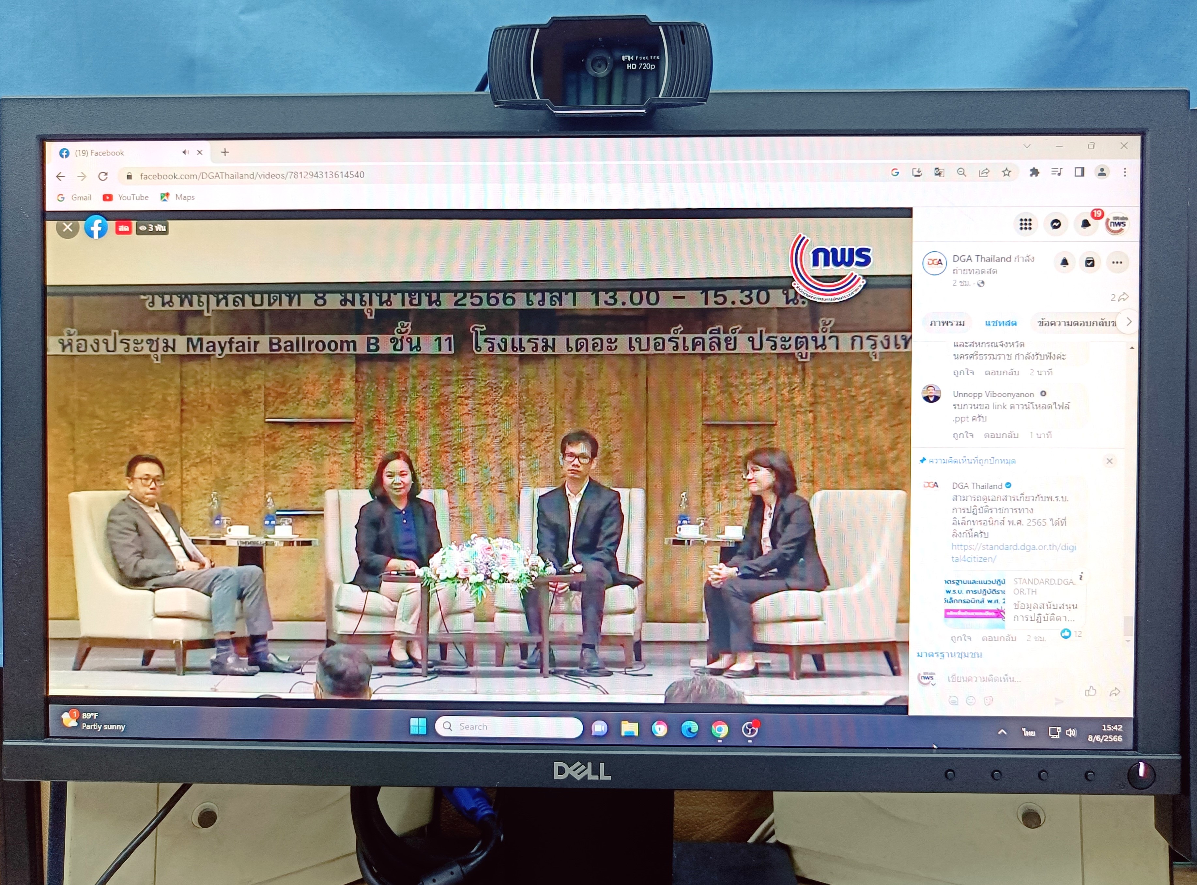Open Facebook account profile picture
The image size is (1197, 885).
1117,224
